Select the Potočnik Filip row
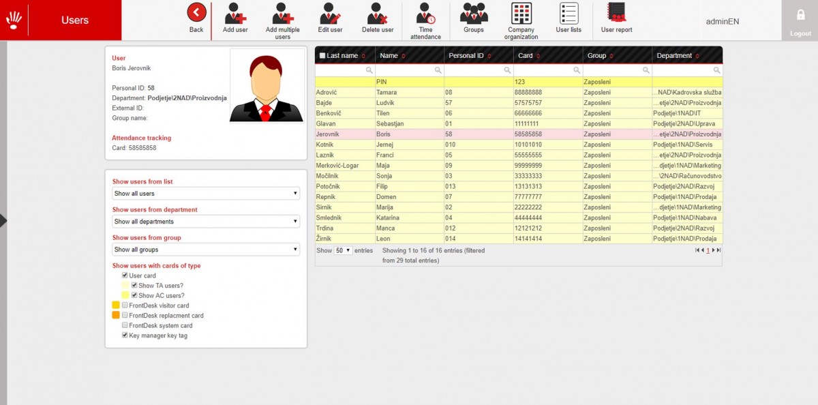This screenshot has height=405, width=818. pyautogui.click(x=519, y=186)
